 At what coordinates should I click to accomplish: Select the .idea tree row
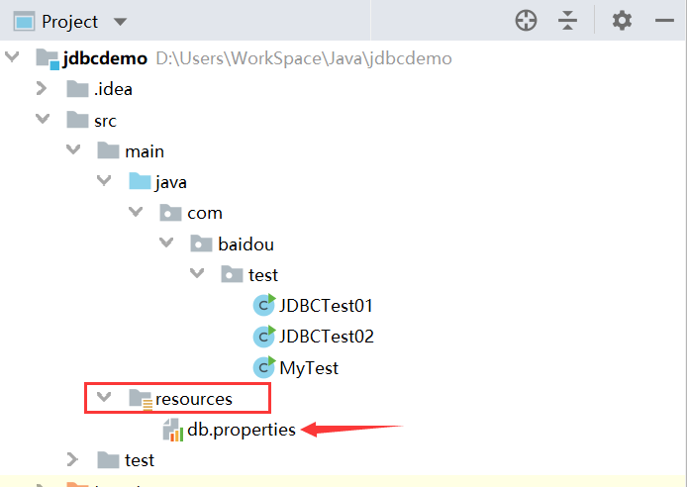click(x=343, y=89)
